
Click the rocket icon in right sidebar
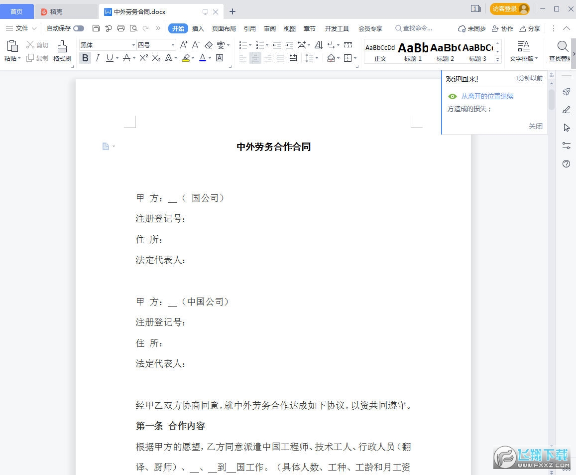(x=566, y=92)
